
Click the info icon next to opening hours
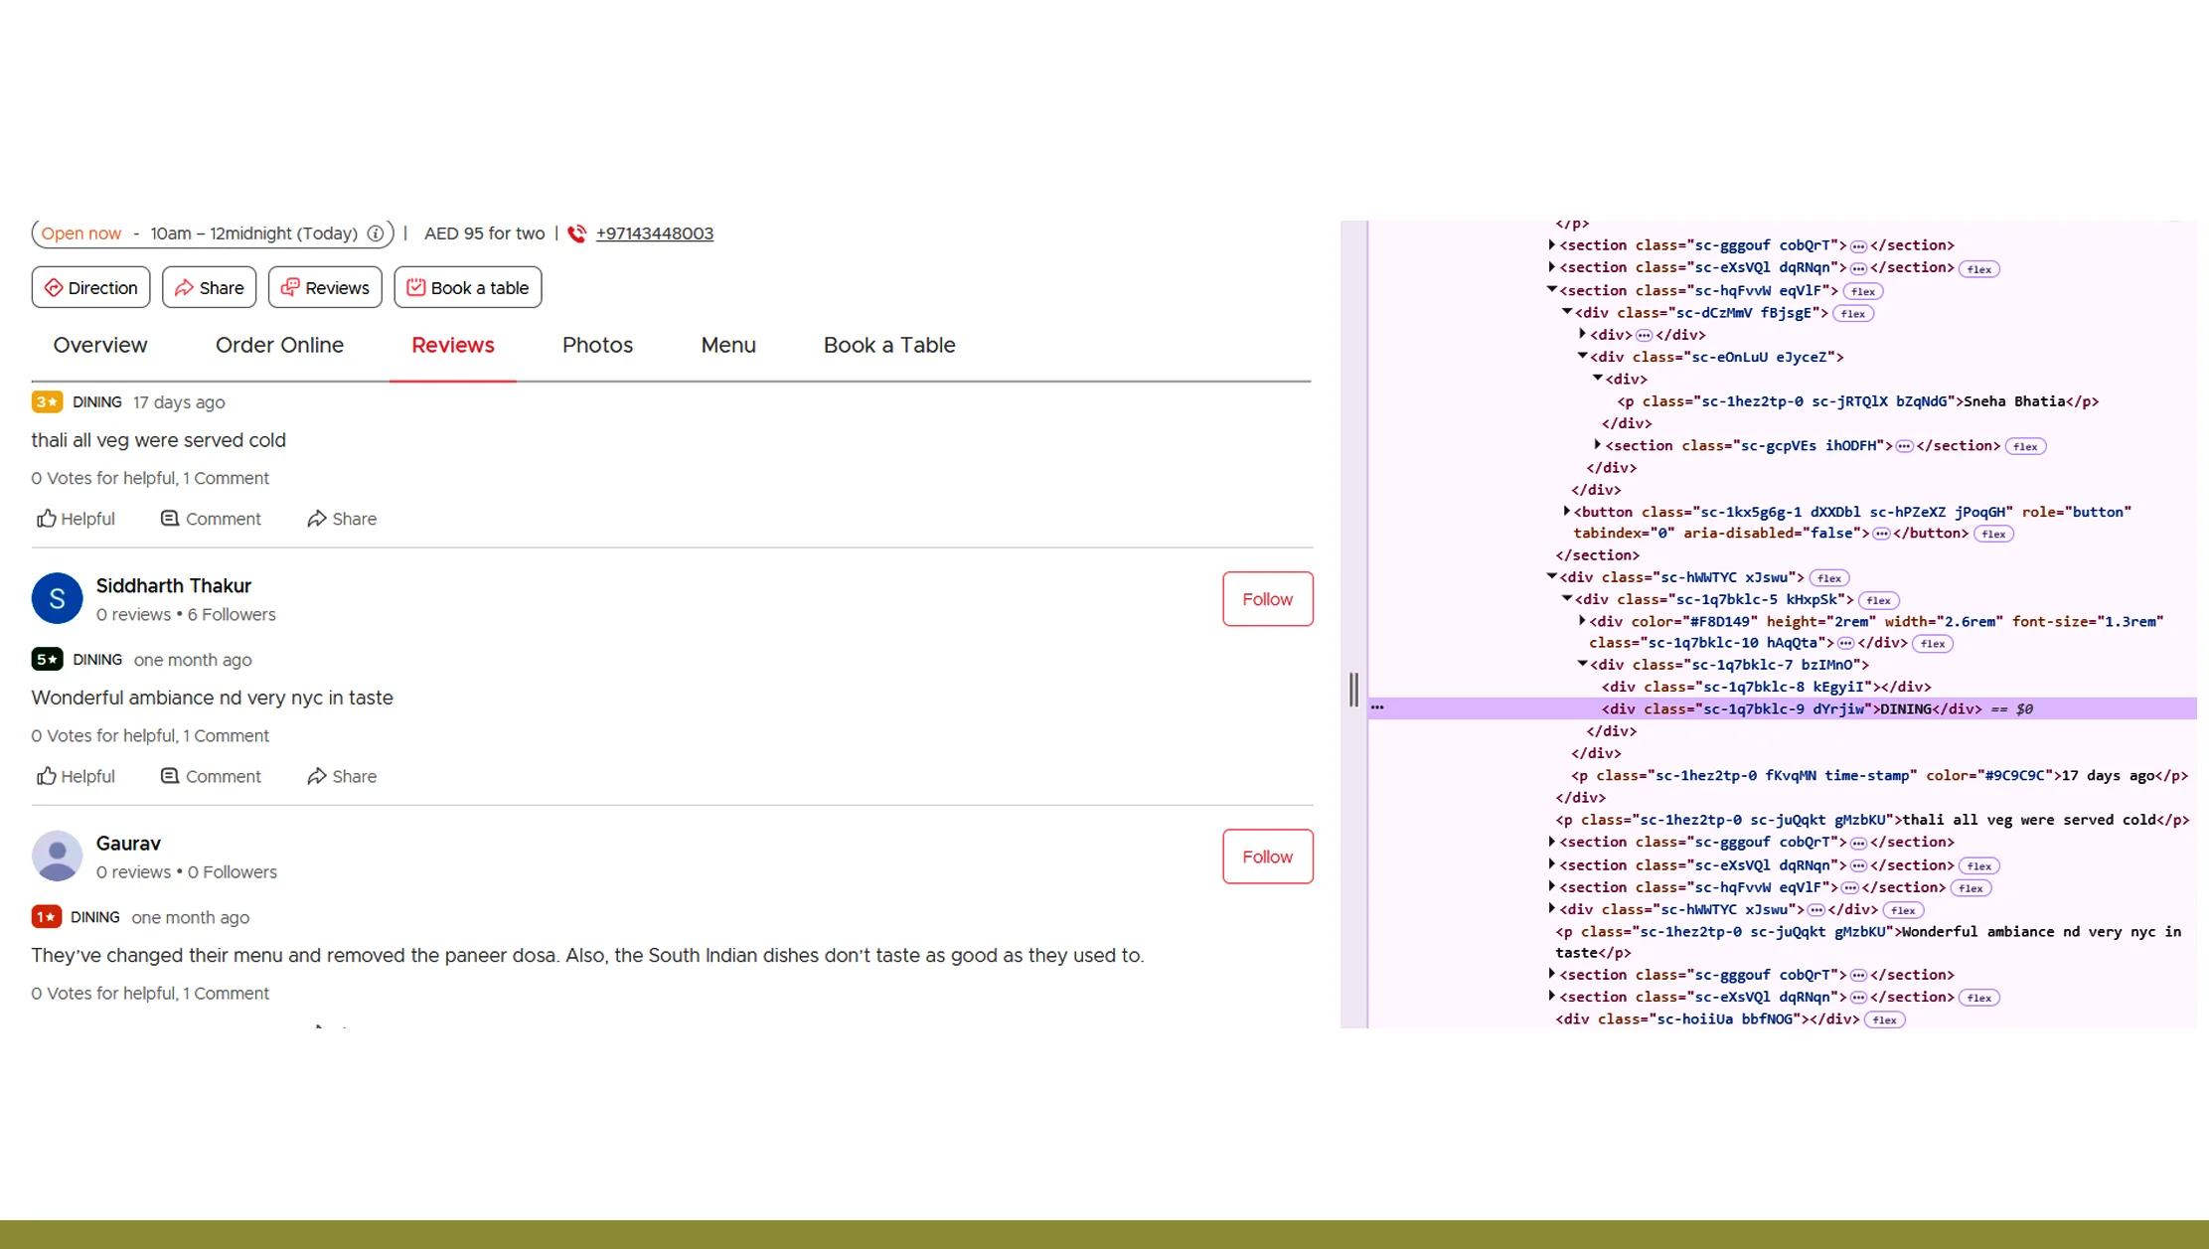[x=375, y=234]
